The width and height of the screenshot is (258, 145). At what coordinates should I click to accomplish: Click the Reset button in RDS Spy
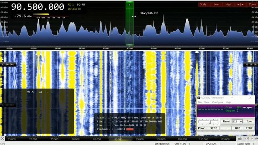click(226, 121)
